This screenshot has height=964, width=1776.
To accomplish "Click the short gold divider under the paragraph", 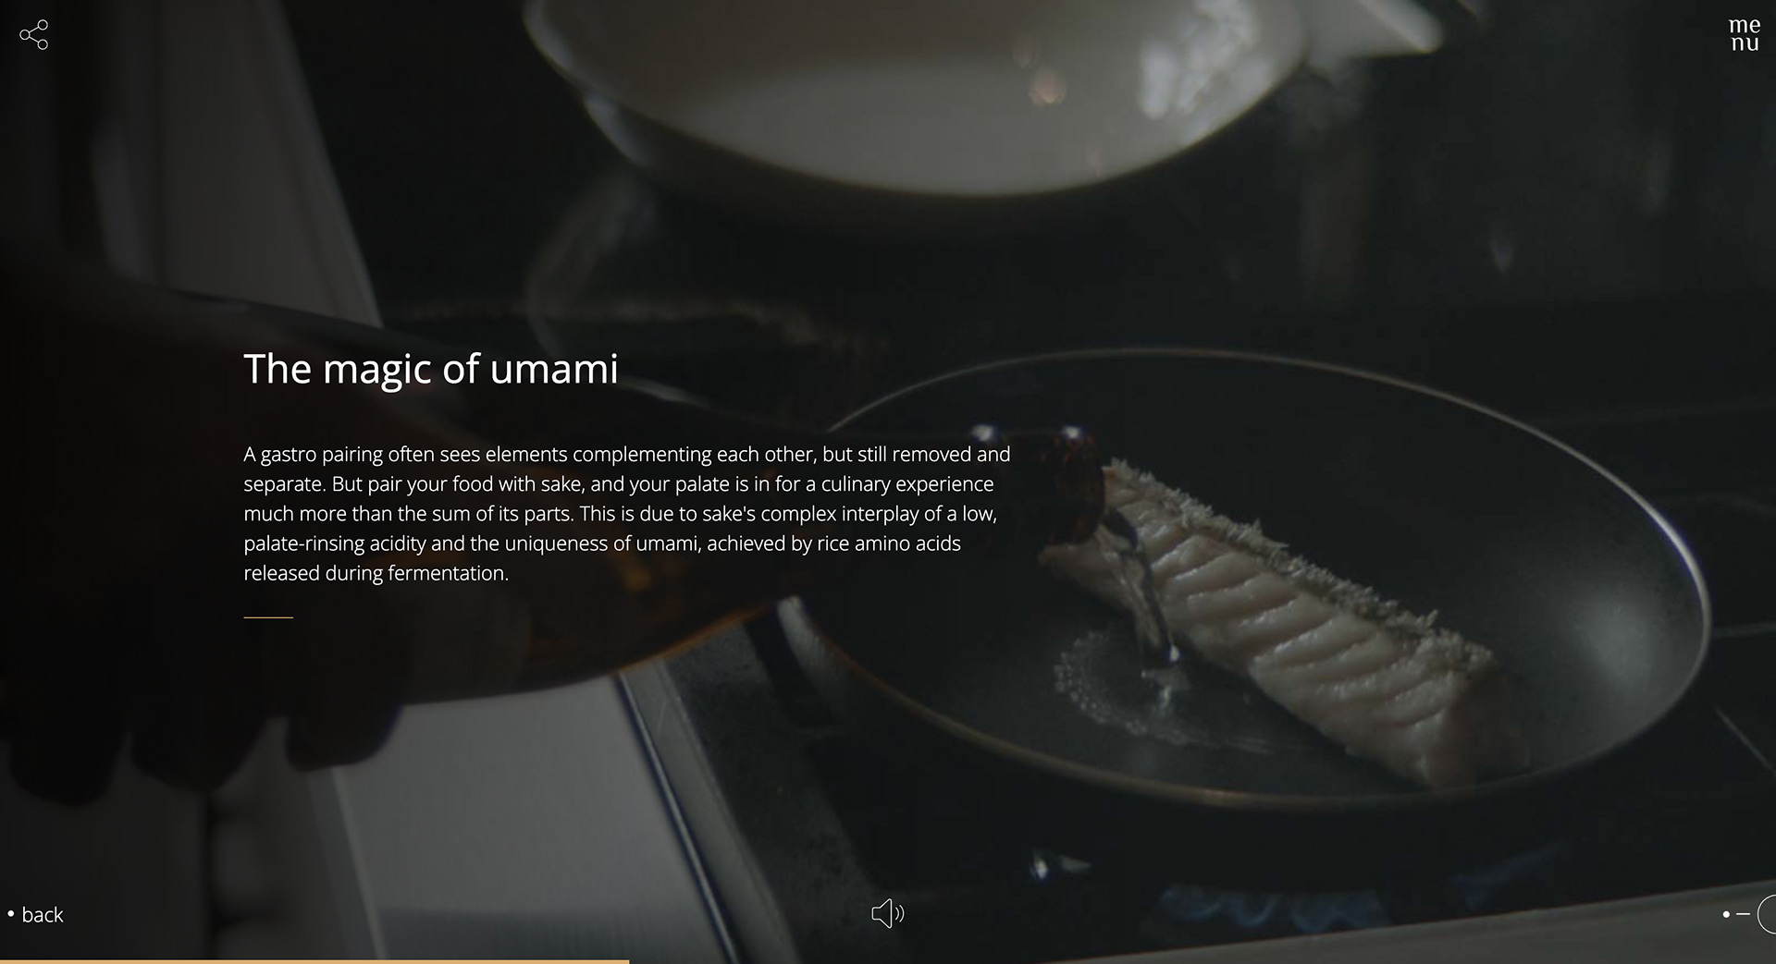I will [268, 616].
